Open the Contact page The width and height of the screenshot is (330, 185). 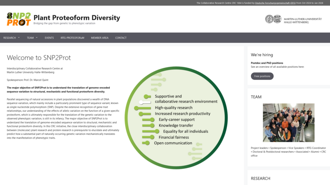point(121,38)
